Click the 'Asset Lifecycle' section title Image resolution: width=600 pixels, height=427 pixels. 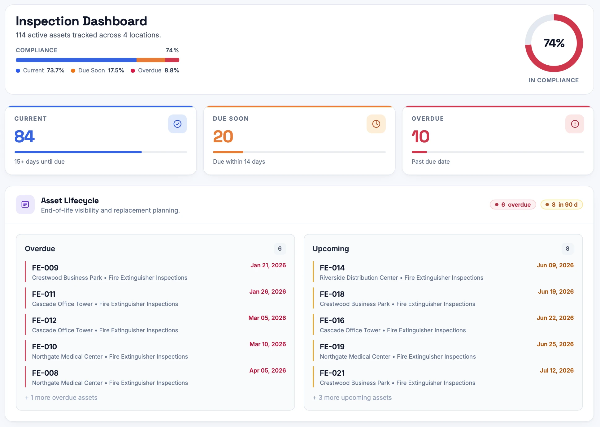pyautogui.click(x=70, y=201)
